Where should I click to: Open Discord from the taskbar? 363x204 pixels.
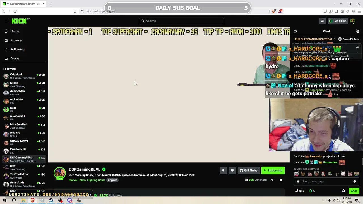click(x=70, y=201)
